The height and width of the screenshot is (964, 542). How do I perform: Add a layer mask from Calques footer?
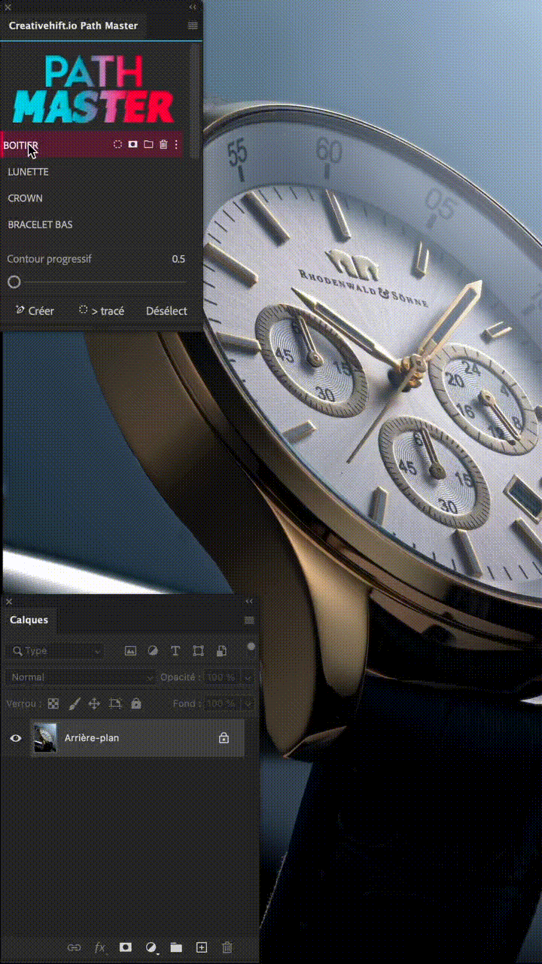click(126, 947)
